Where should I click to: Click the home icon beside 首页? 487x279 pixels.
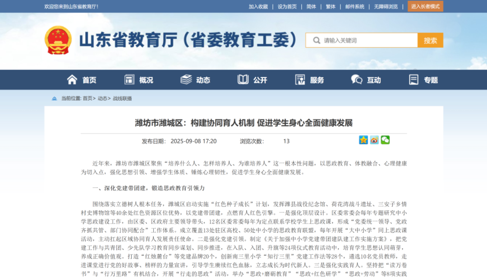tap(72, 79)
